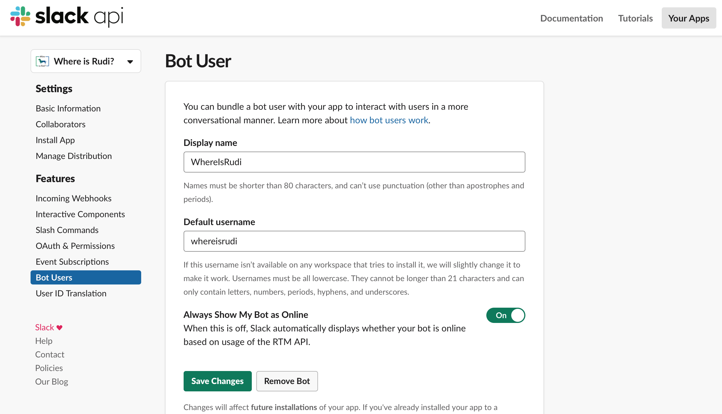Click the Where is Rudi app thumbnail
This screenshot has height=414, width=722.
tap(42, 61)
